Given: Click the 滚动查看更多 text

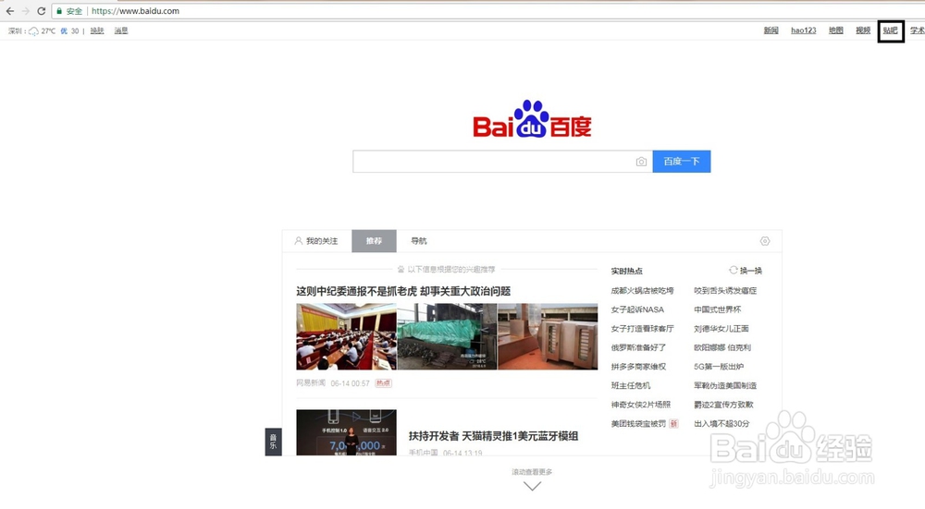Looking at the screenshot, I should (x=532, y=472).
